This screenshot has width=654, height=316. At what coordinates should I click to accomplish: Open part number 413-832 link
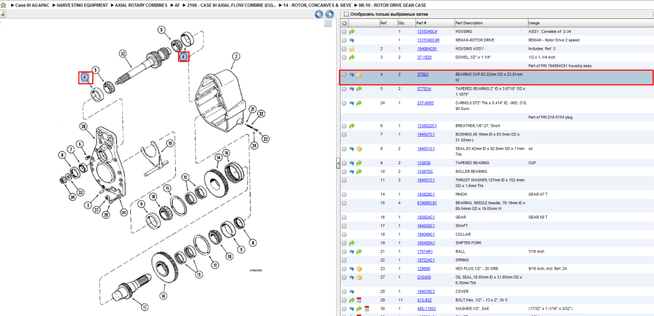tap(424, 300)
